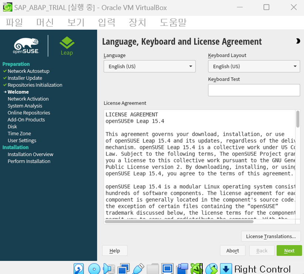This screenshot has width=304, height=274.
Task: Click the green turtle execution-engine status icon
Action: [x=197, y=269]
